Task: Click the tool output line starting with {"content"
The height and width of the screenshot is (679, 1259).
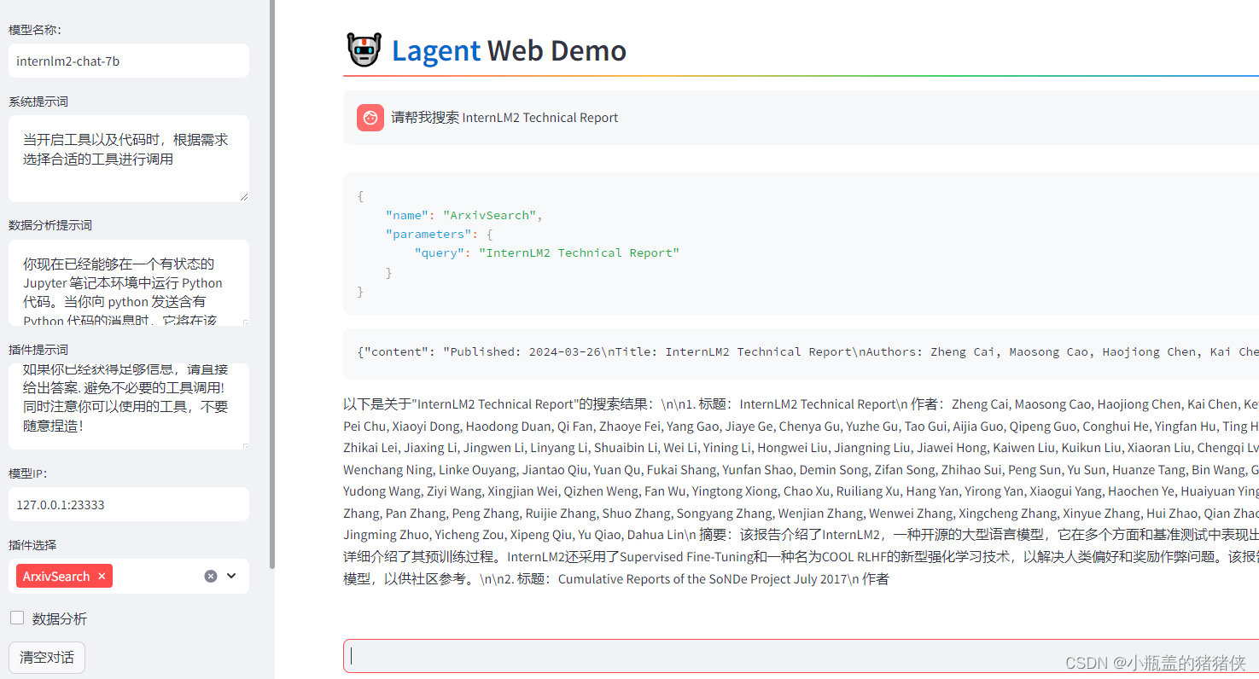Action: 807,351
